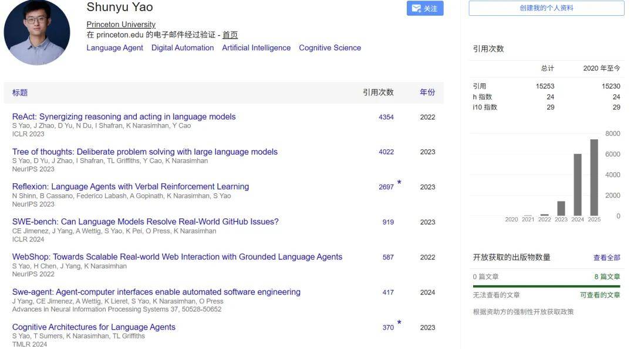Open the Language Agent interest tag
This screenshot has height=349, width=634.
(x=114, y=47)
